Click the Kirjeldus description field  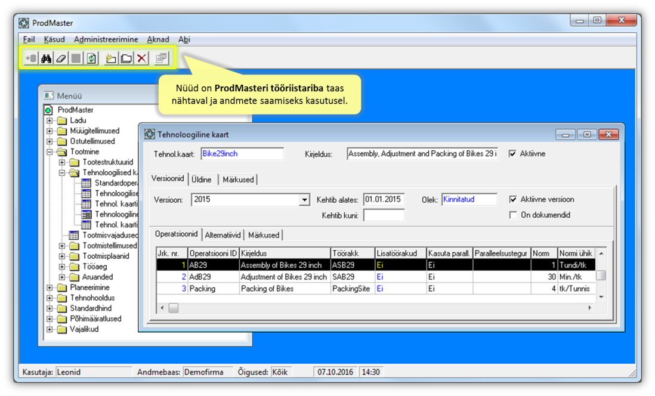click(422, 154)
